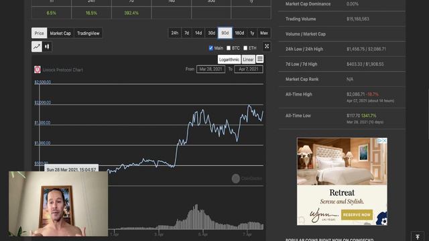429x241 pixels.
Task: Click the $2,000.00 axis label
Action: point(43,102)
